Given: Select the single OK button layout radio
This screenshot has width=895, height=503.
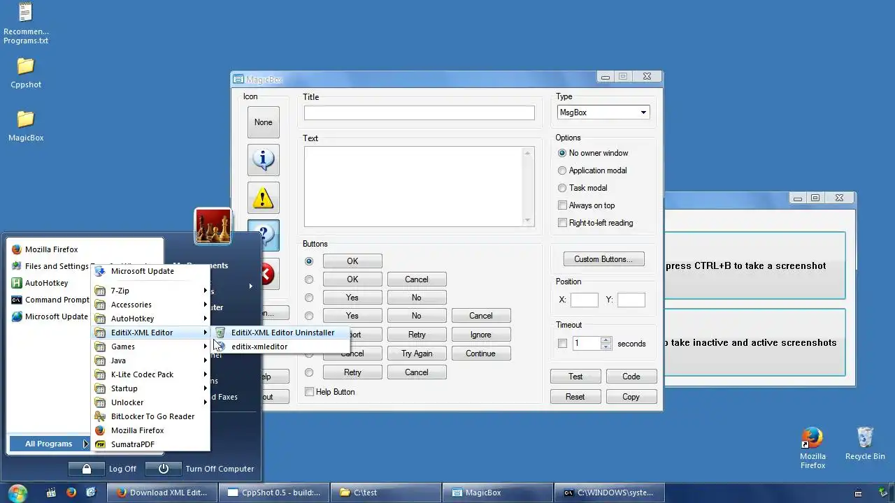Looking at the screenshot, I should [309, 261].
